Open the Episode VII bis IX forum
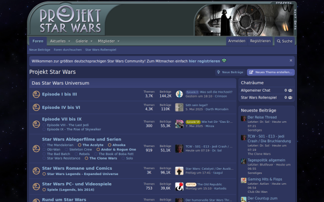Viewport: 324px width, 202px height. (x=62, y=119)
